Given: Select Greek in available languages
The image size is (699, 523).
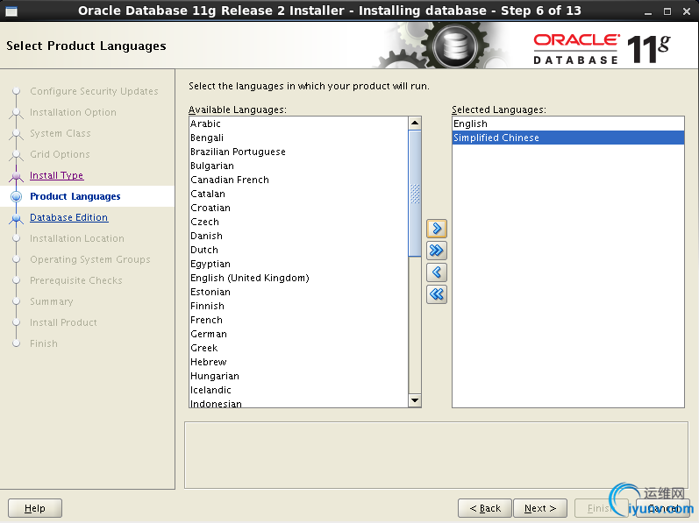Looking at the screenshot, I should tap(298, 348).
